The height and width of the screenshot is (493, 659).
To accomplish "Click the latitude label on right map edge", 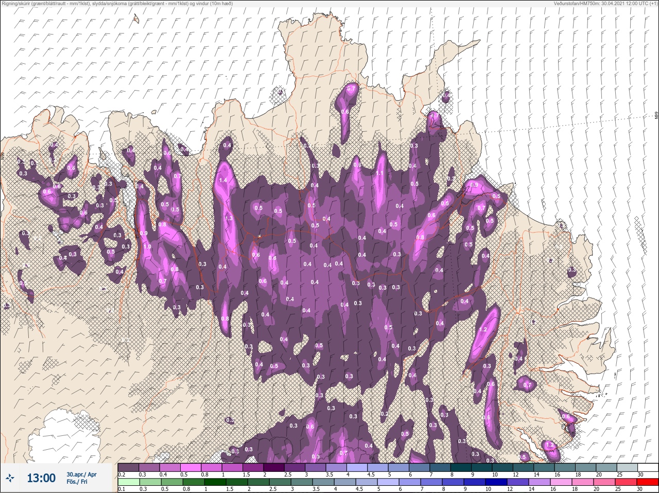I will click(x=656, y=116).
